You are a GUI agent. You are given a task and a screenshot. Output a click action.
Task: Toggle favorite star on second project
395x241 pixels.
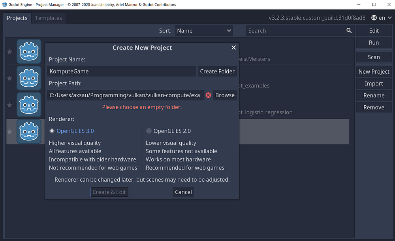tap(9, 78)
